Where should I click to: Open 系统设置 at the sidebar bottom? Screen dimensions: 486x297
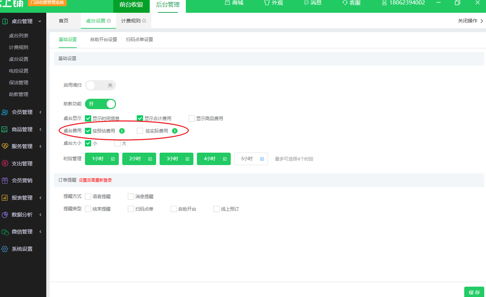point(22,248)
